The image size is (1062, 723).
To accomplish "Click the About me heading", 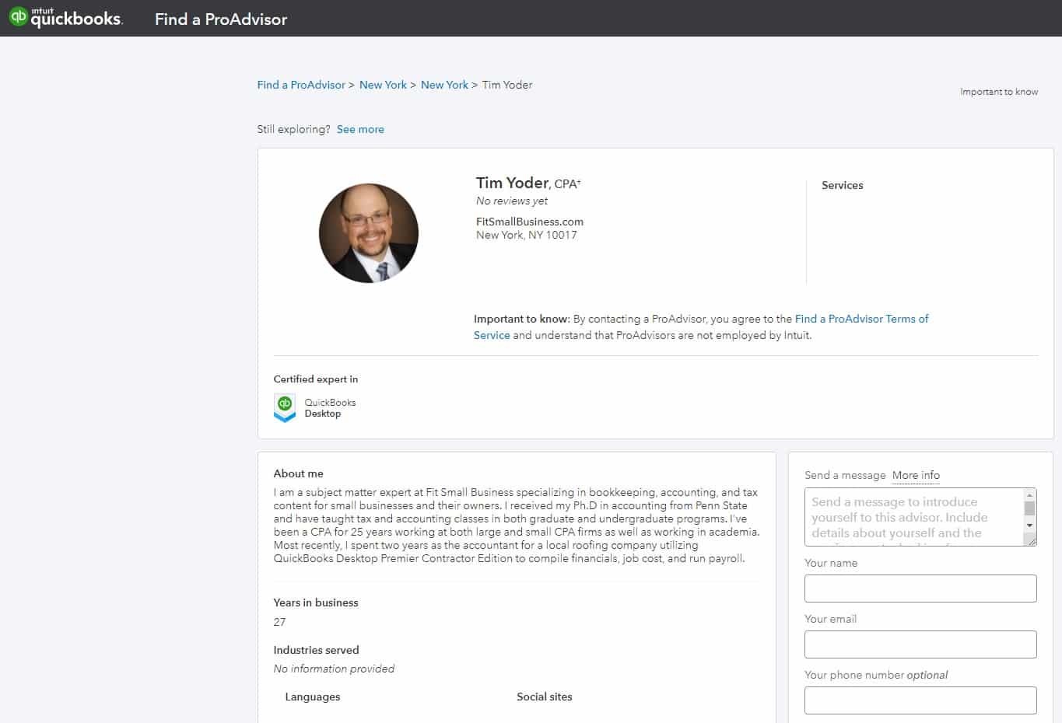I will pyautogui.click(x=298, y=473).
